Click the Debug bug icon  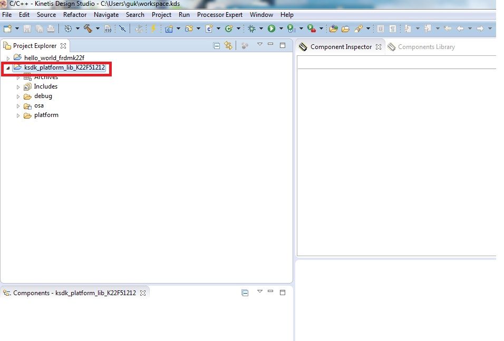point(251,28)
